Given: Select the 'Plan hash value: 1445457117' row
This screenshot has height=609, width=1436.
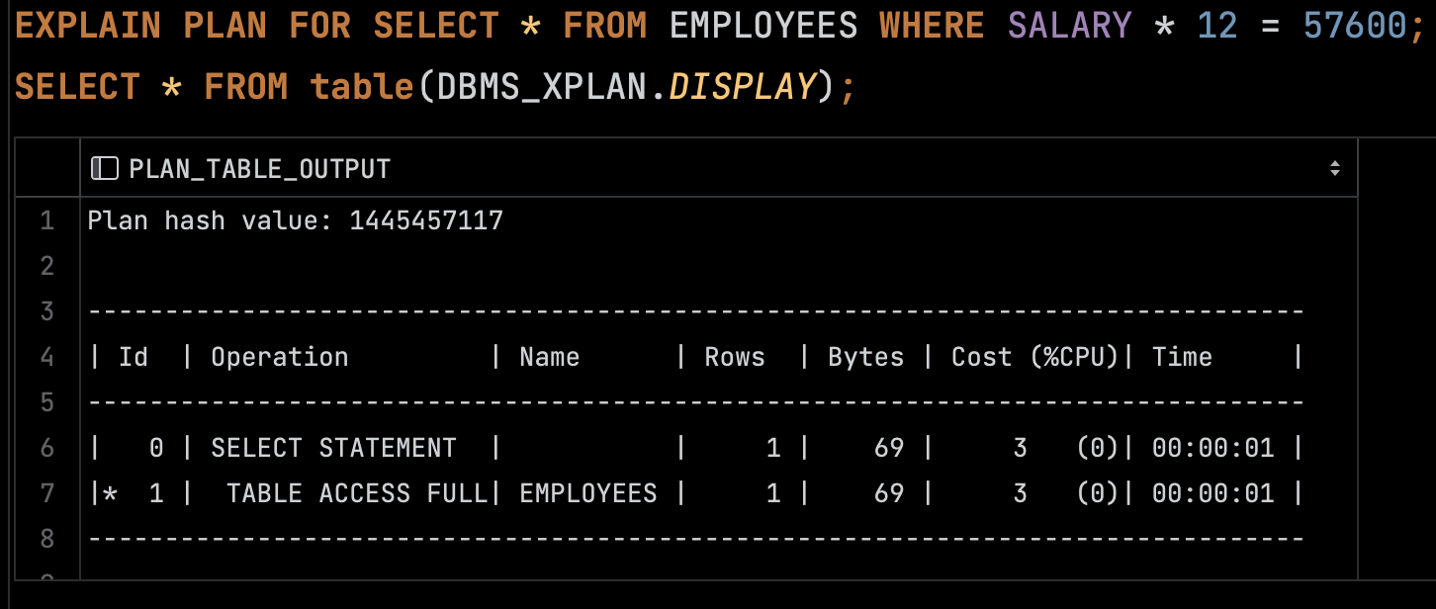Looking at the screenshot, I should (x=718, y=220).
